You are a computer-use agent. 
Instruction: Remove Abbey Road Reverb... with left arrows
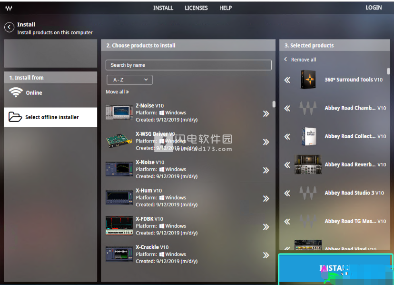tap(287, 165)
